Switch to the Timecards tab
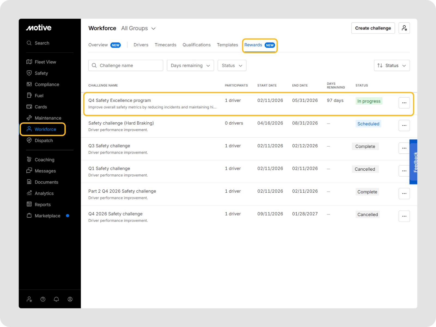This screenshot has height=327, width=436. (165, 45)
